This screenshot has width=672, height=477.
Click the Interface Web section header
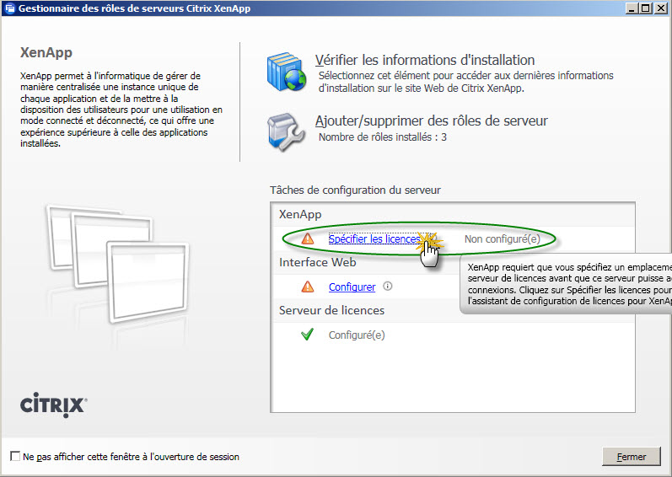coord(317,262)
